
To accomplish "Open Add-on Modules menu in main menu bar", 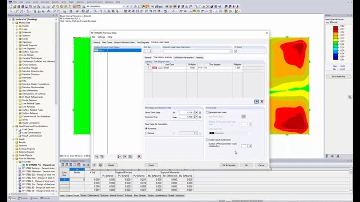I will (x=94, y=2).
